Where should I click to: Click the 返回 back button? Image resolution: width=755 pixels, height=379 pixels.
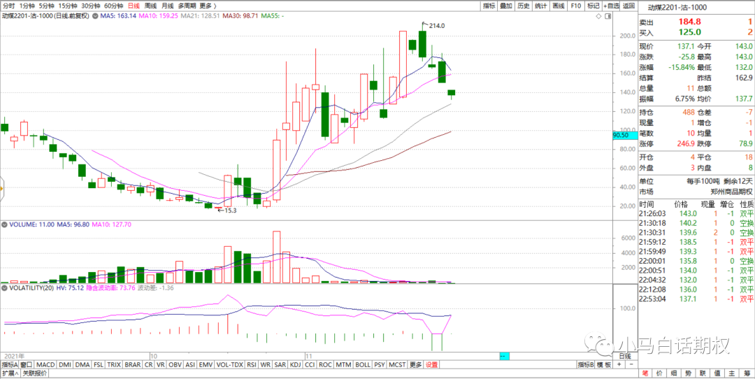click(628, 6)
